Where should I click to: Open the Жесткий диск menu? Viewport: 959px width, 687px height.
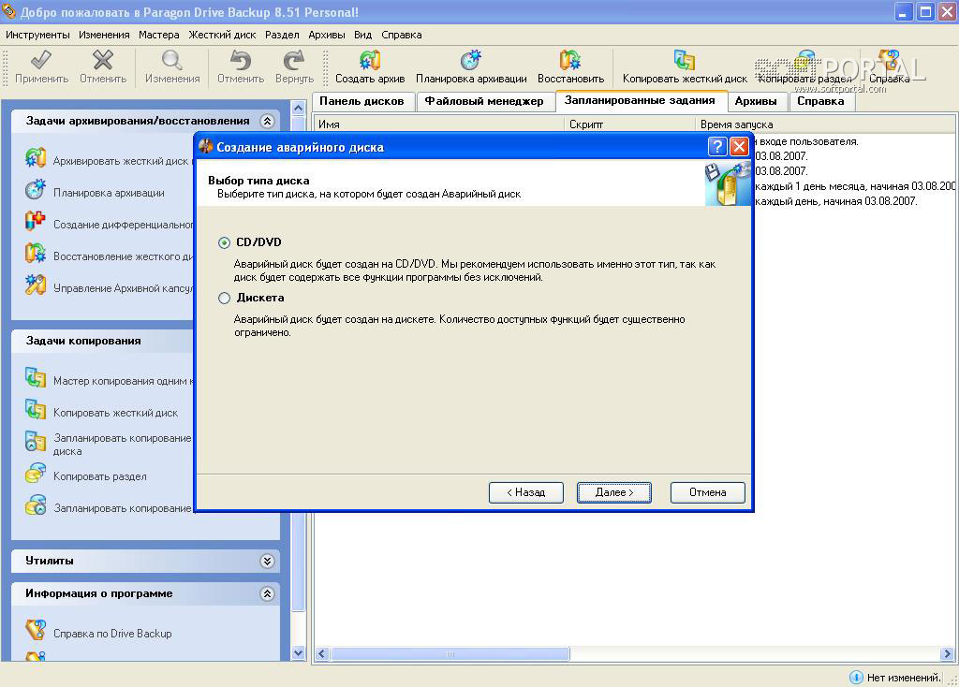pyautogui.click(x=222, y=35)
